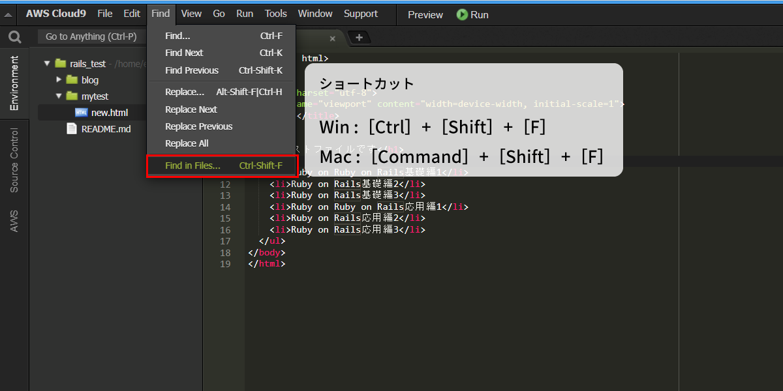Select the mytest folder name
Screen dimensions: 783x391
pos(95,96)
